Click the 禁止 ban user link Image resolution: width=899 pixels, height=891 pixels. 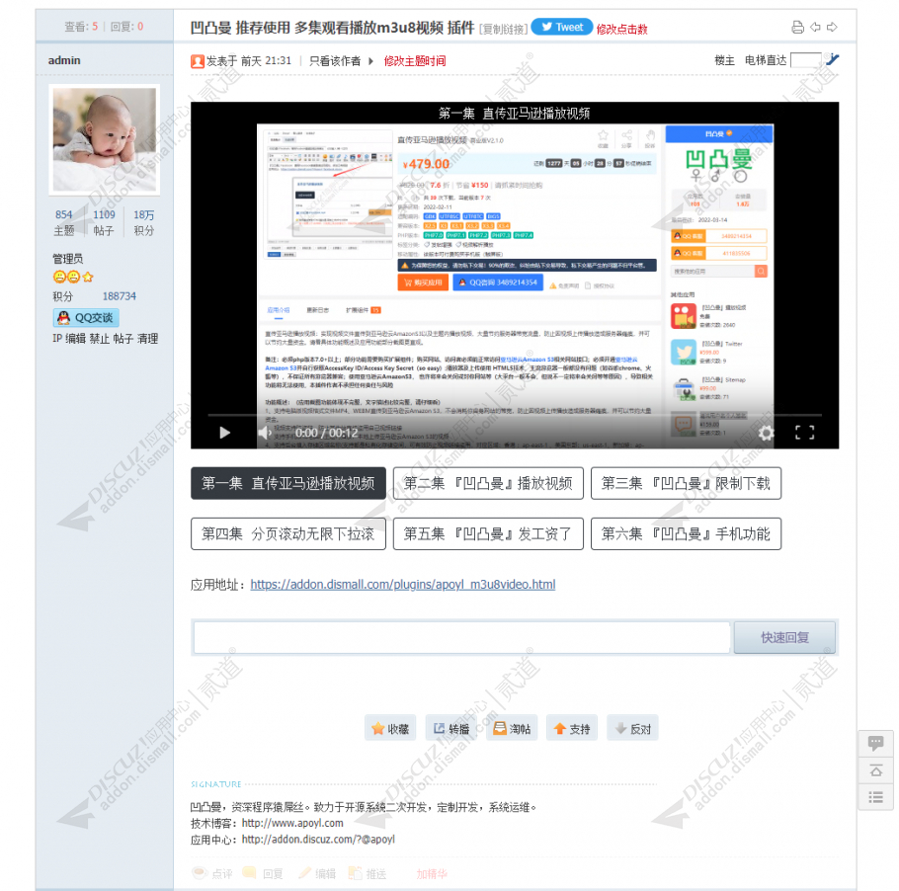[99, 338]
